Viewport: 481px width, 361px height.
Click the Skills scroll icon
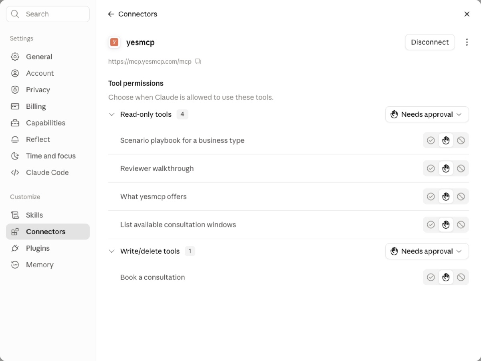pyautogui.click(x=15, y=215)
